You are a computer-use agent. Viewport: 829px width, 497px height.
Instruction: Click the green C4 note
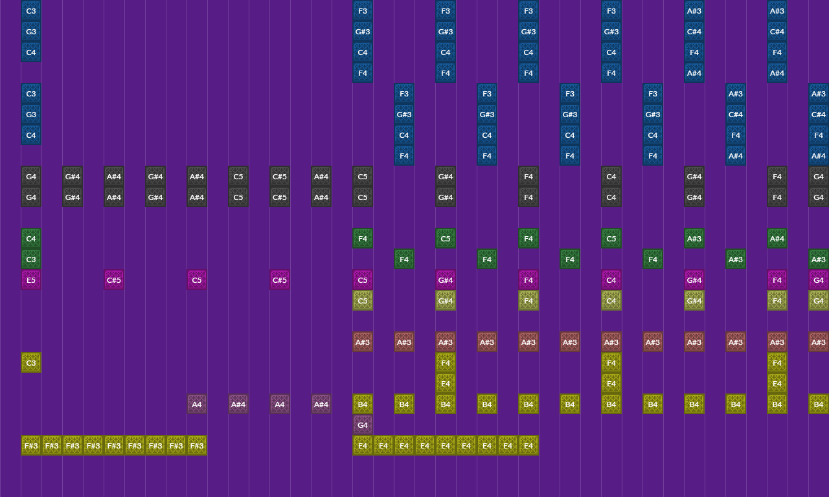(31, 239)
